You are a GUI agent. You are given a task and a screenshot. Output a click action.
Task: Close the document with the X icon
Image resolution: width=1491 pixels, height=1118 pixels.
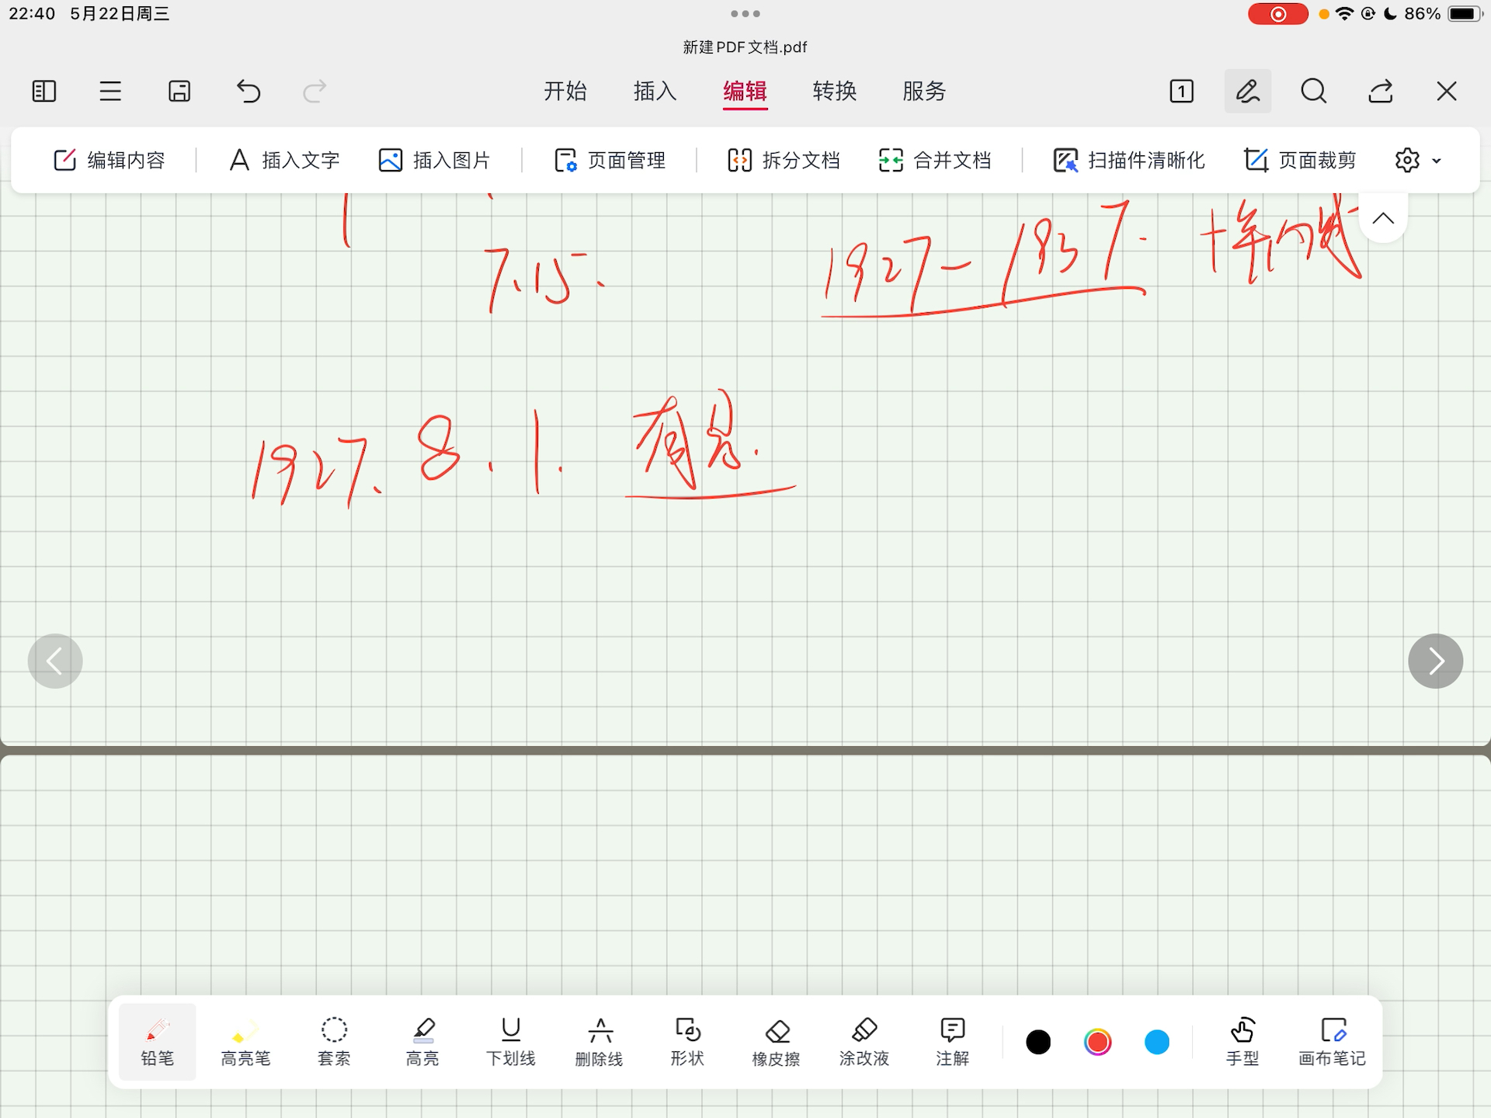1446,92
